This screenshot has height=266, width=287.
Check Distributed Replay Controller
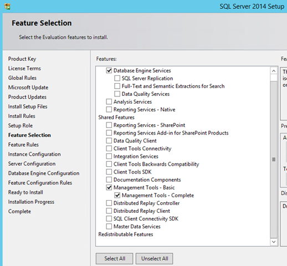pyautogui.click(x=109, y=203)
